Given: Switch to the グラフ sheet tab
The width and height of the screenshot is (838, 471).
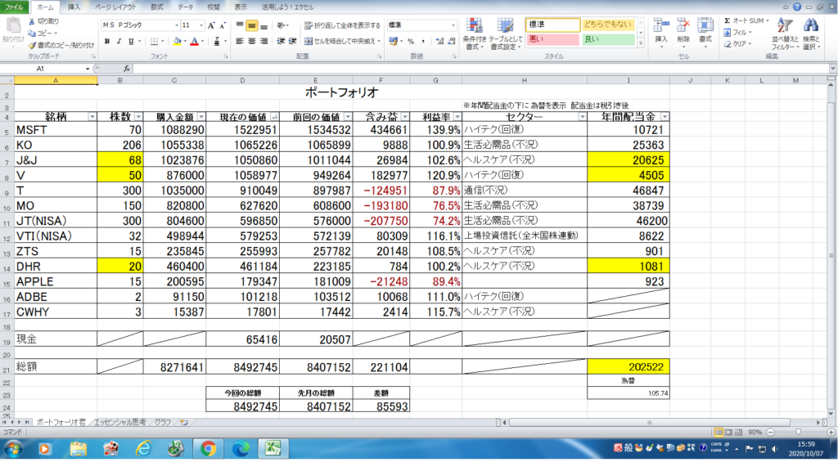Looking at the screenshot, I should (163, 422).
